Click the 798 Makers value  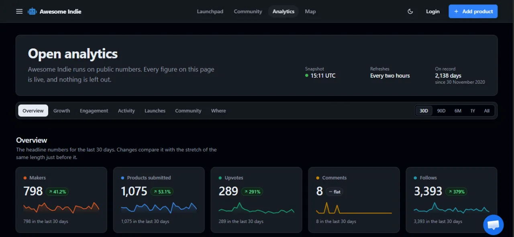(x=33, y=191)
